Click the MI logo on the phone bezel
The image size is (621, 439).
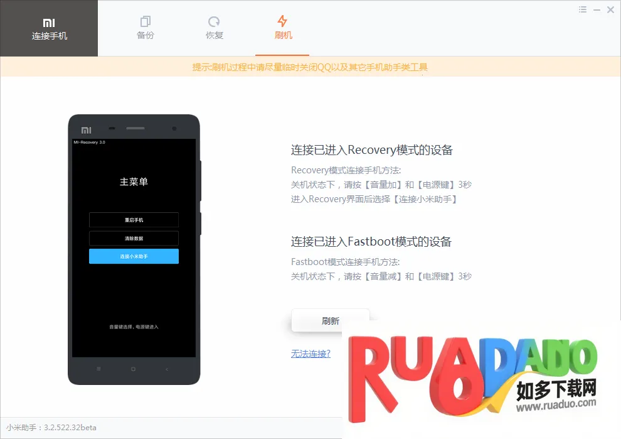pyautogui.click(x=86, y=130)
